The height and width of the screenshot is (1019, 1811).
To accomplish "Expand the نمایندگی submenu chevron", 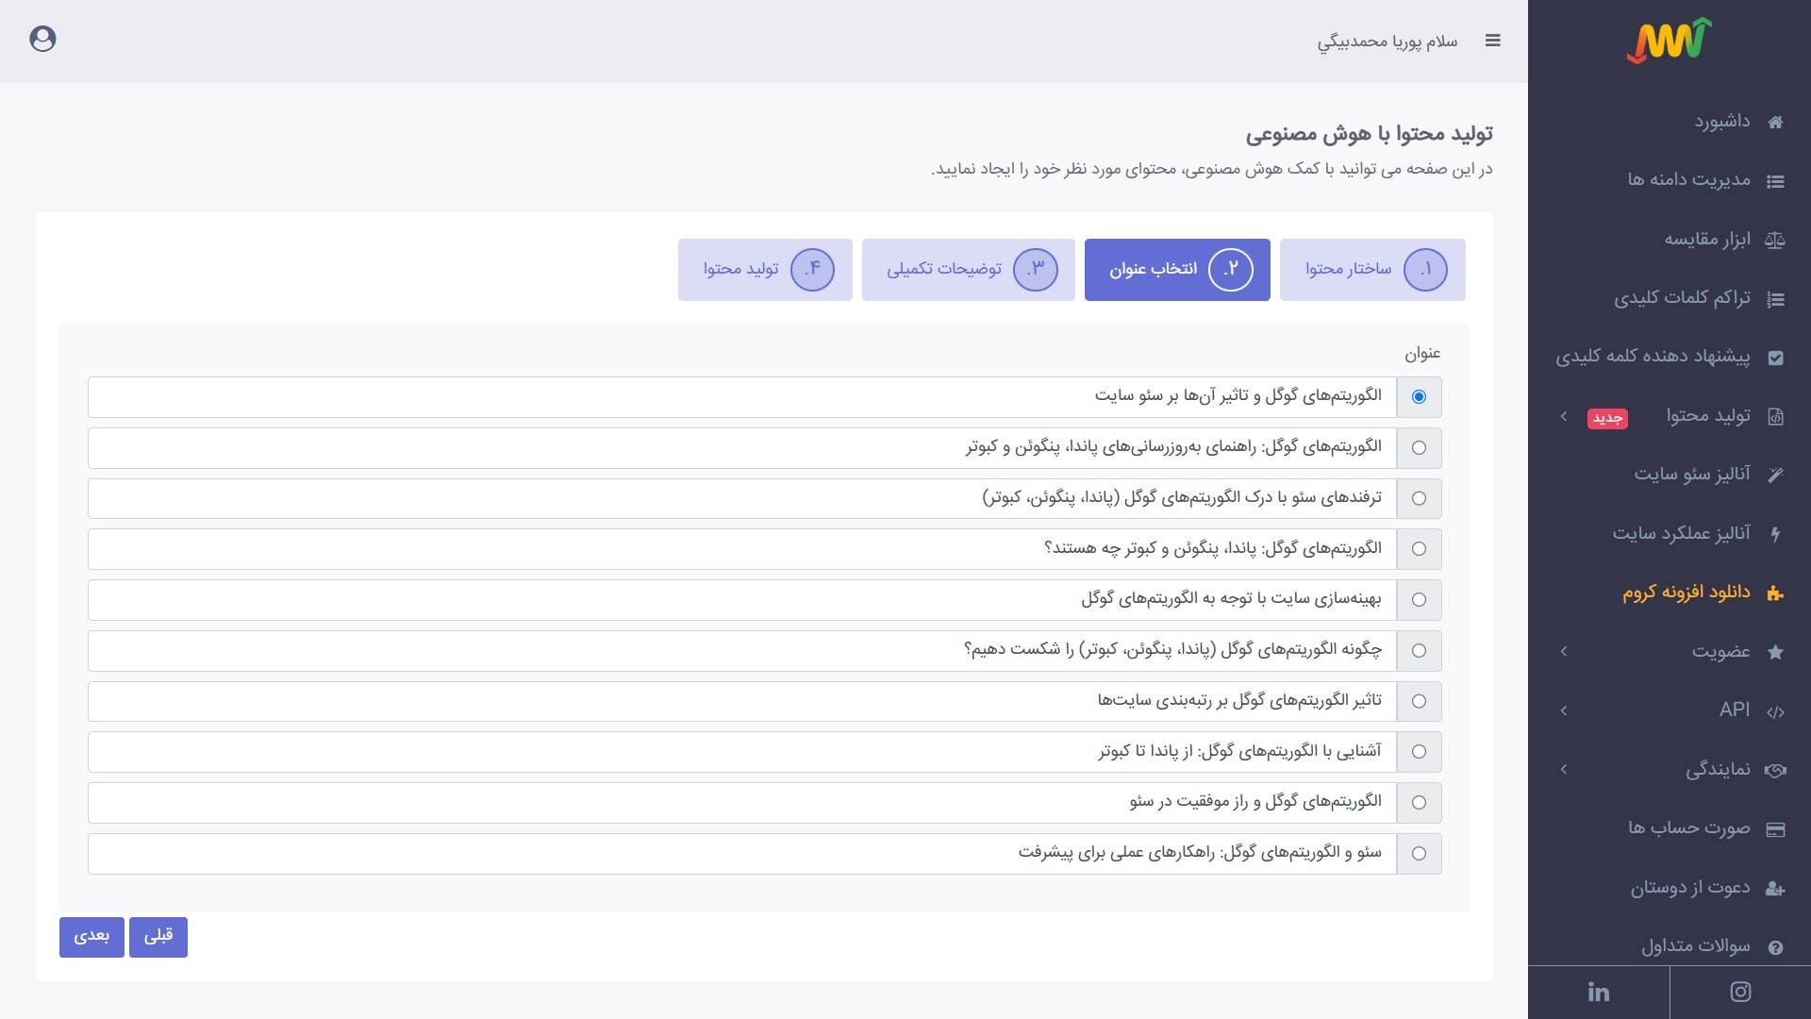I will click(1564, 770).
